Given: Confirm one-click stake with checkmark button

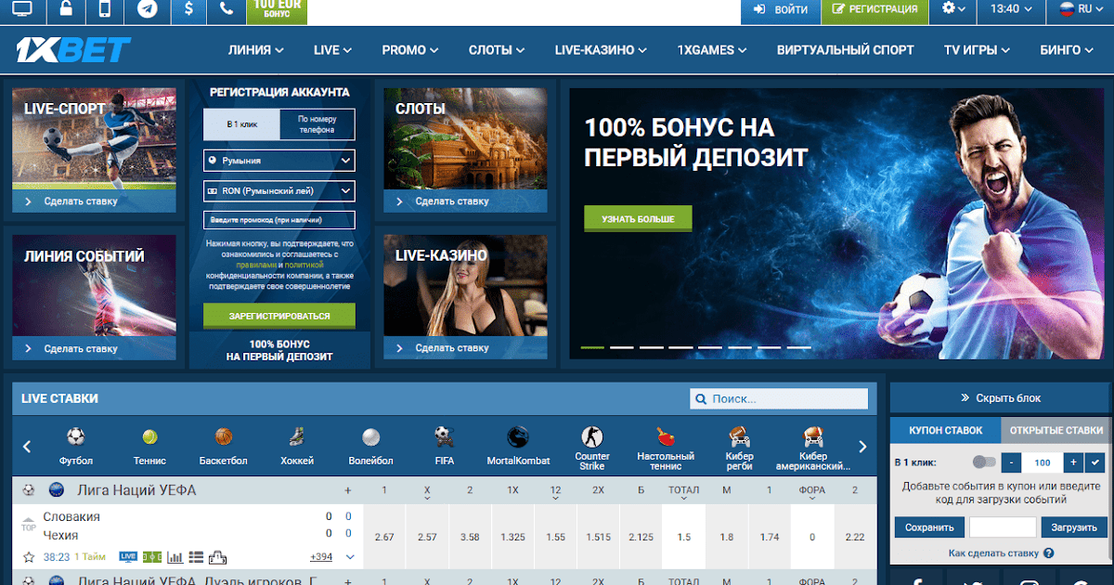Looking at the screenshot, I should click(x=1096, y=461).
